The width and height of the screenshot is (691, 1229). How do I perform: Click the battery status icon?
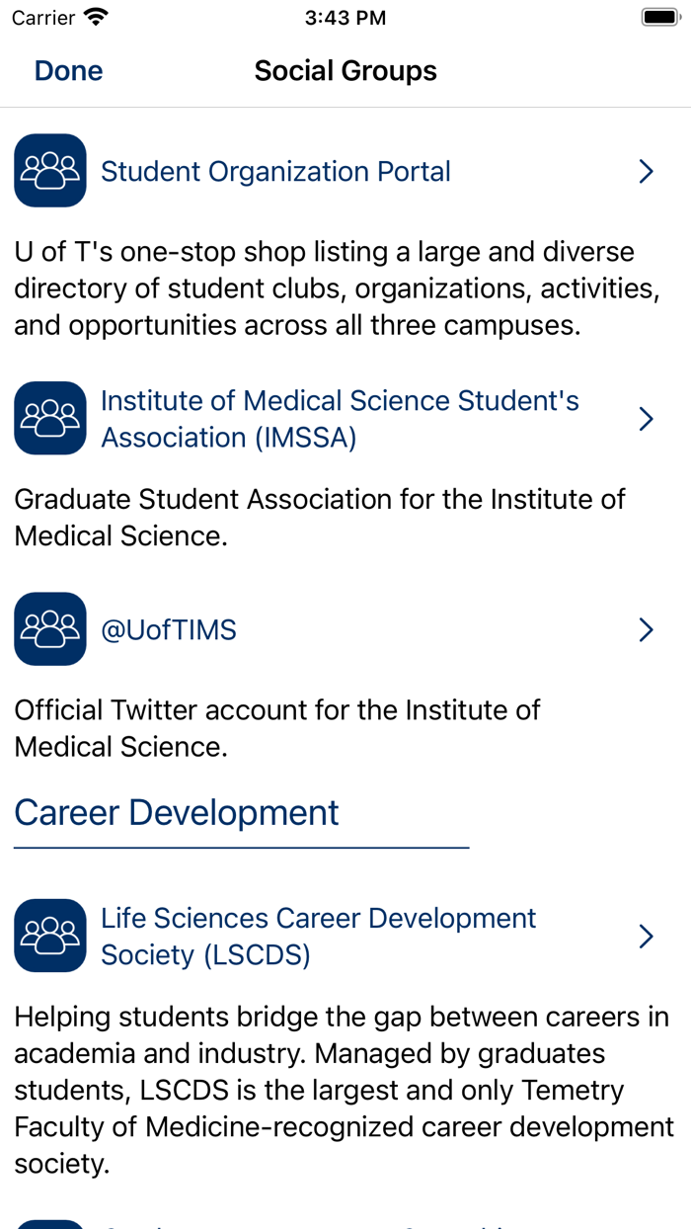[x=658, y=17]
